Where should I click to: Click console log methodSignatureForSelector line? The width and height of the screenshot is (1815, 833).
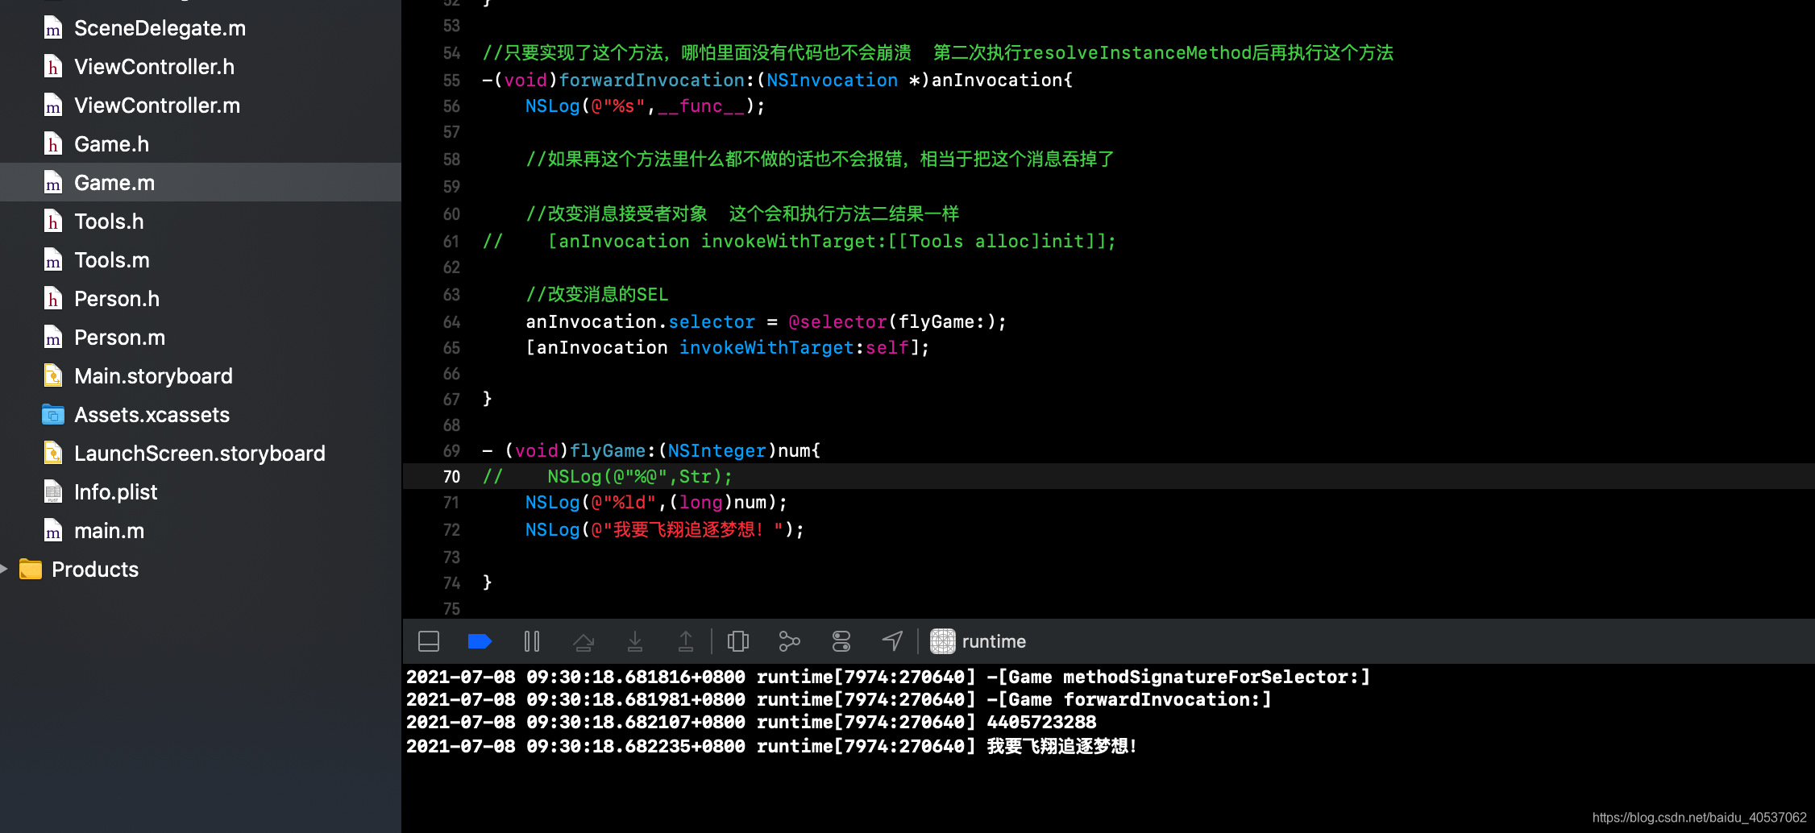pyautogui.click(x=888, y=677)
